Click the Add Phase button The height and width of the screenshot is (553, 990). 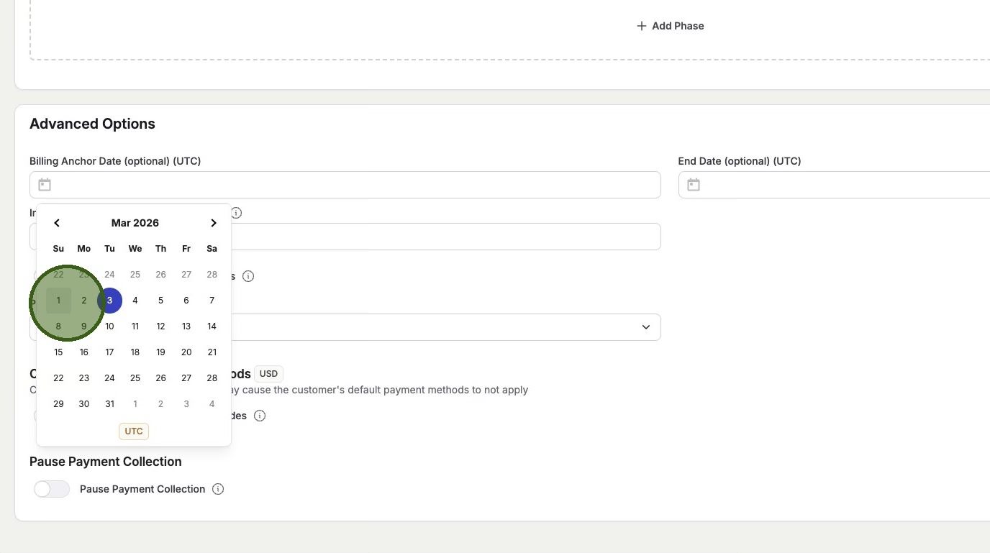coord(670,26)
